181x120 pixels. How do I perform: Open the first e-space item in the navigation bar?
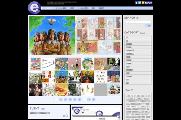tap(61, 8)
